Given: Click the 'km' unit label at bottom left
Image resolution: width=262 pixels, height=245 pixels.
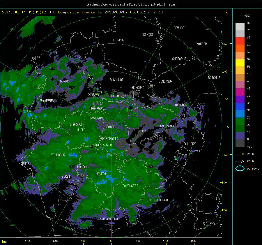Looking at the screenshot, I should tap(4, 242).
